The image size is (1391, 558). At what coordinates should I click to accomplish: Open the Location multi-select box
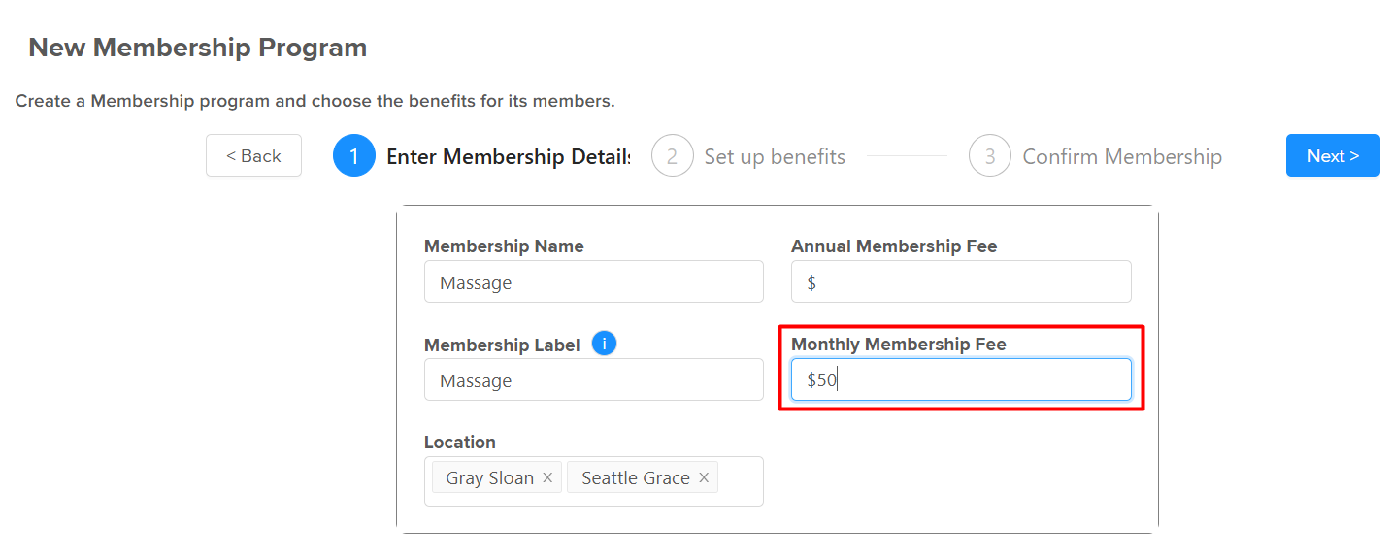(594, 481)
